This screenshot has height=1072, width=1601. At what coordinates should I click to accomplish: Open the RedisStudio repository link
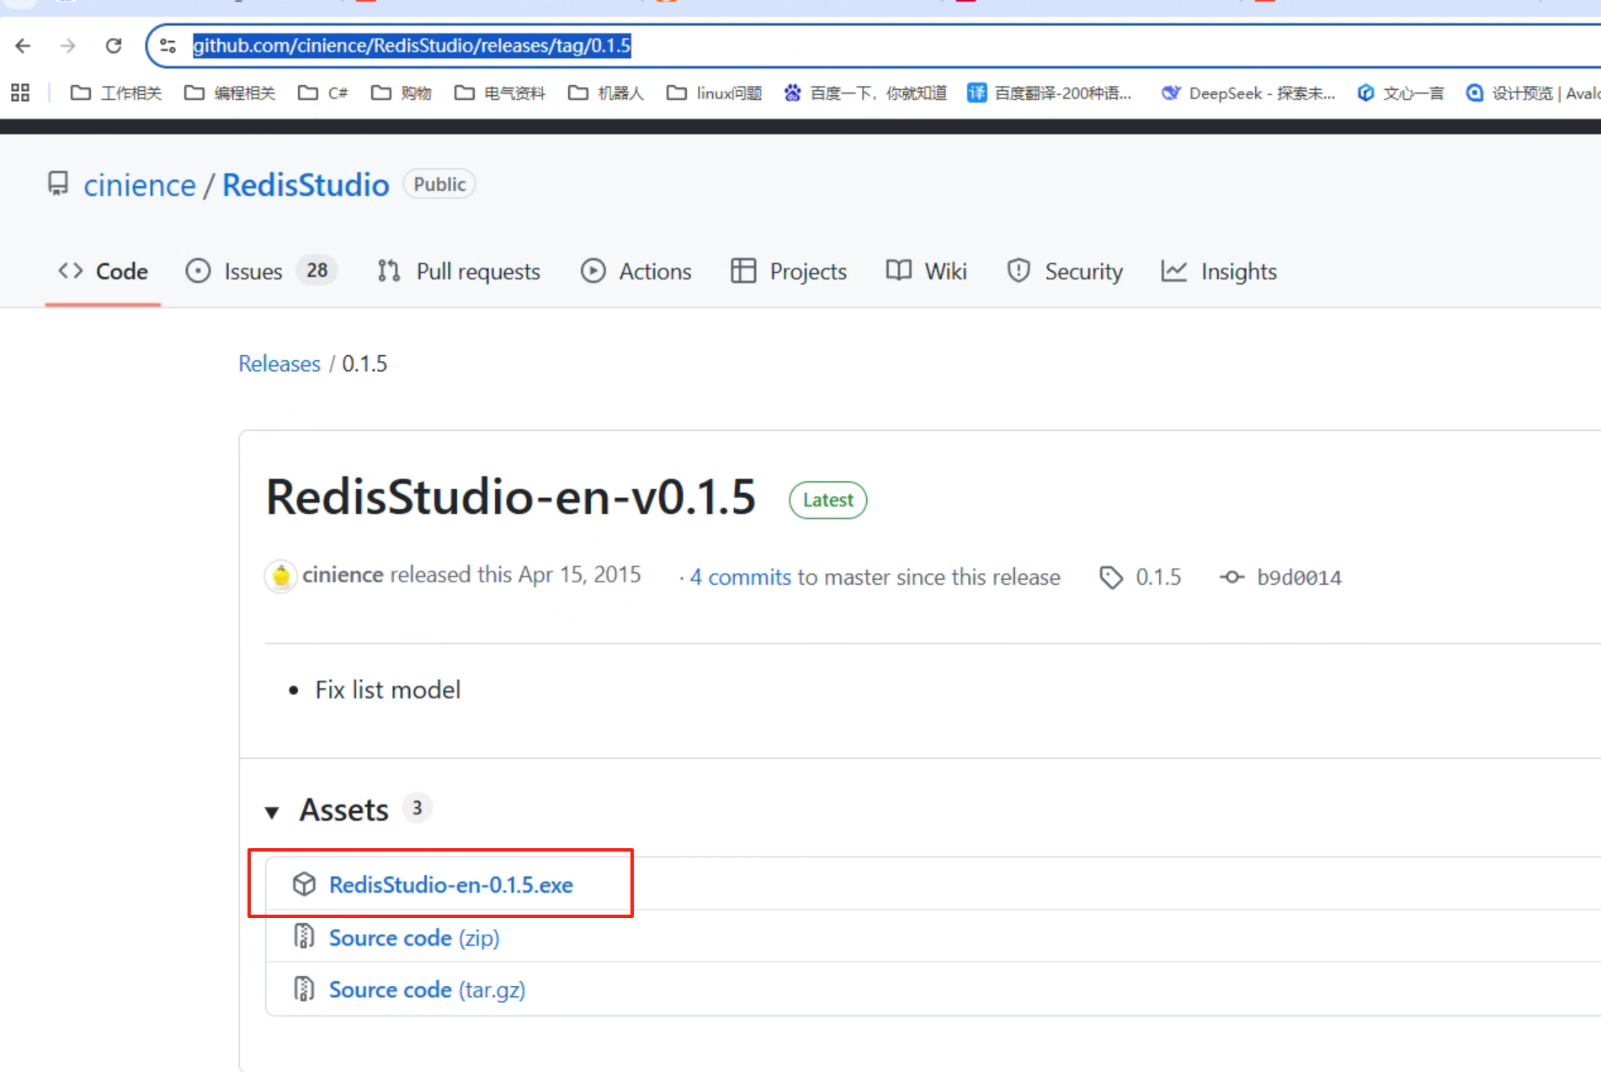(x=306, y=185)
